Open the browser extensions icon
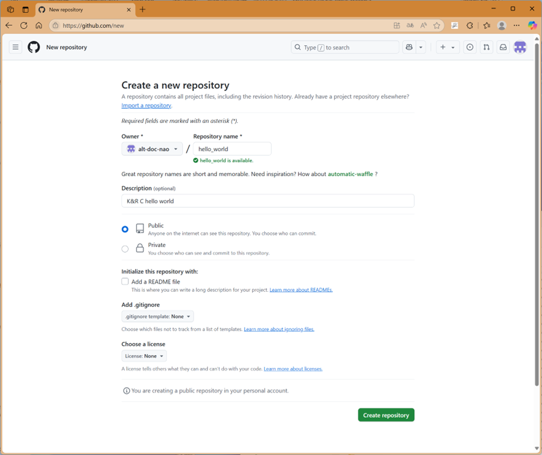Viewport: 542px width, 455px height. (470, 25)
